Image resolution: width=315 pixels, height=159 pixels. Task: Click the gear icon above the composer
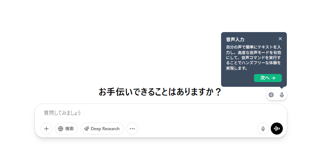271,95
